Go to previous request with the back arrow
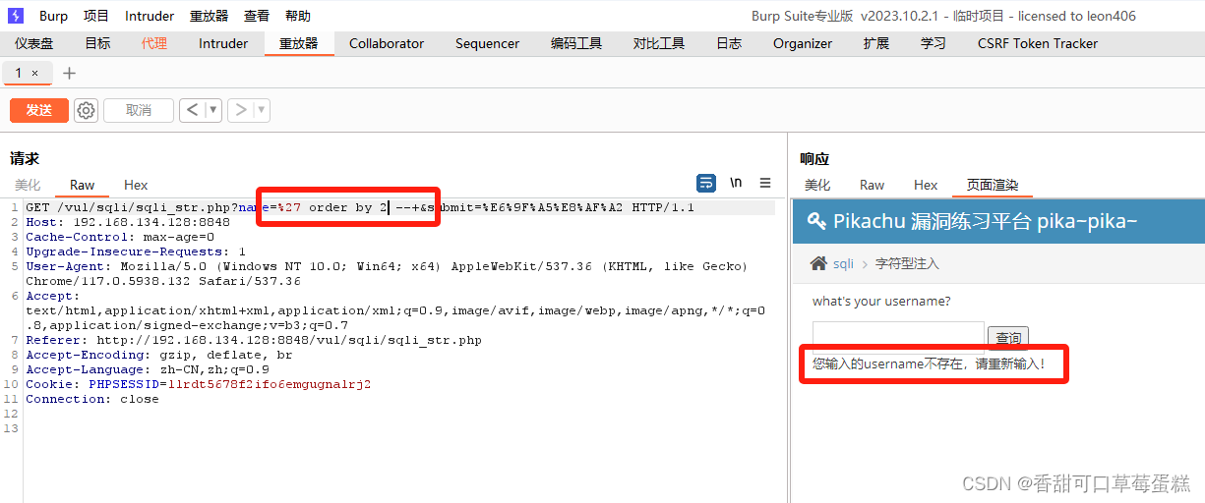 (192, 110)
